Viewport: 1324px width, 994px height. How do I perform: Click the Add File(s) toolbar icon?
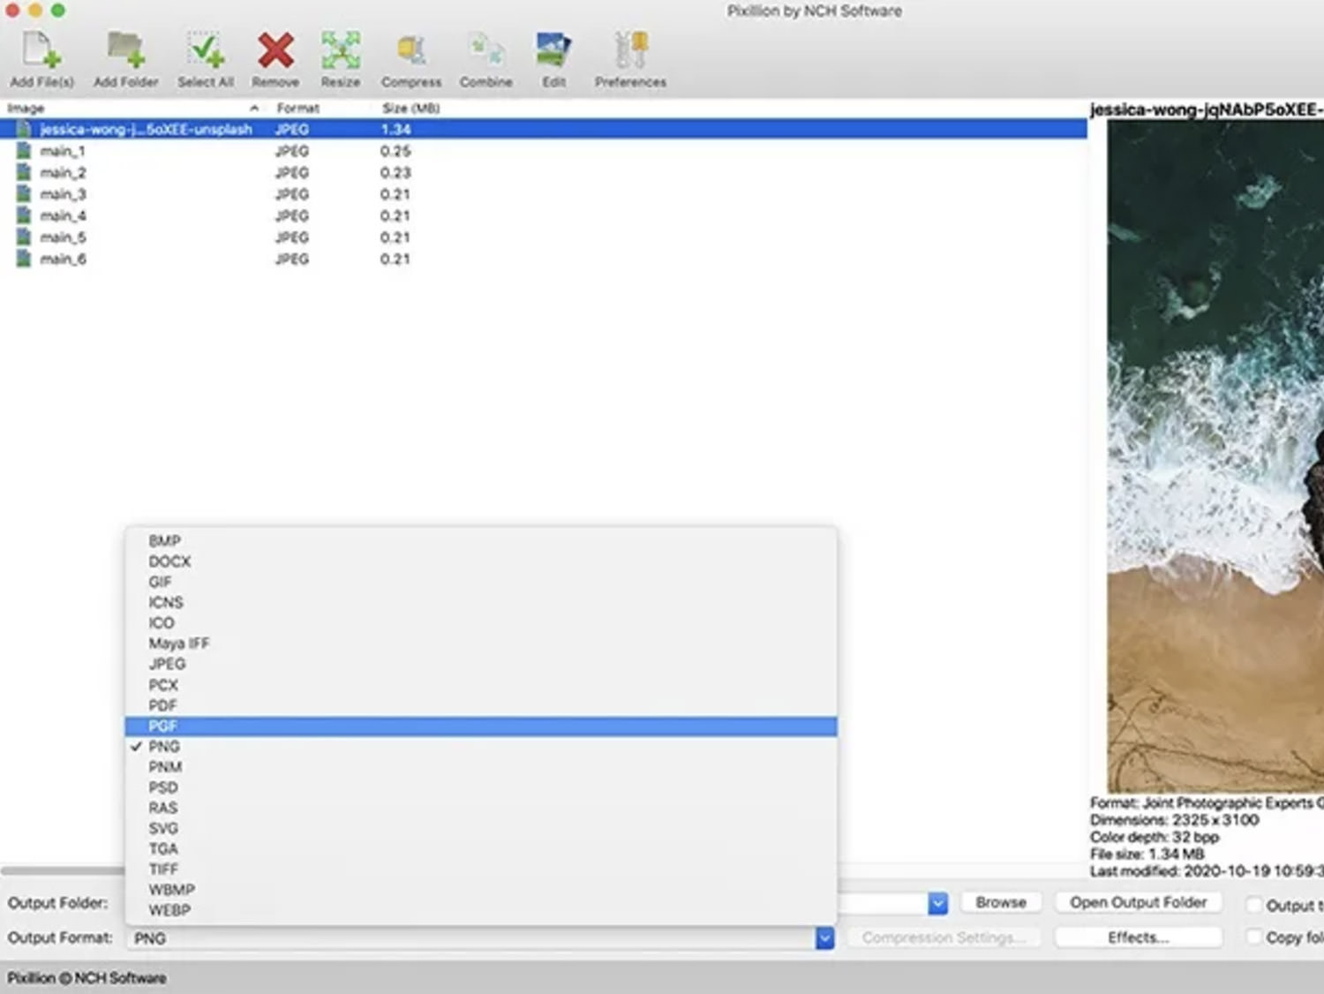click(x=41, y=51)
